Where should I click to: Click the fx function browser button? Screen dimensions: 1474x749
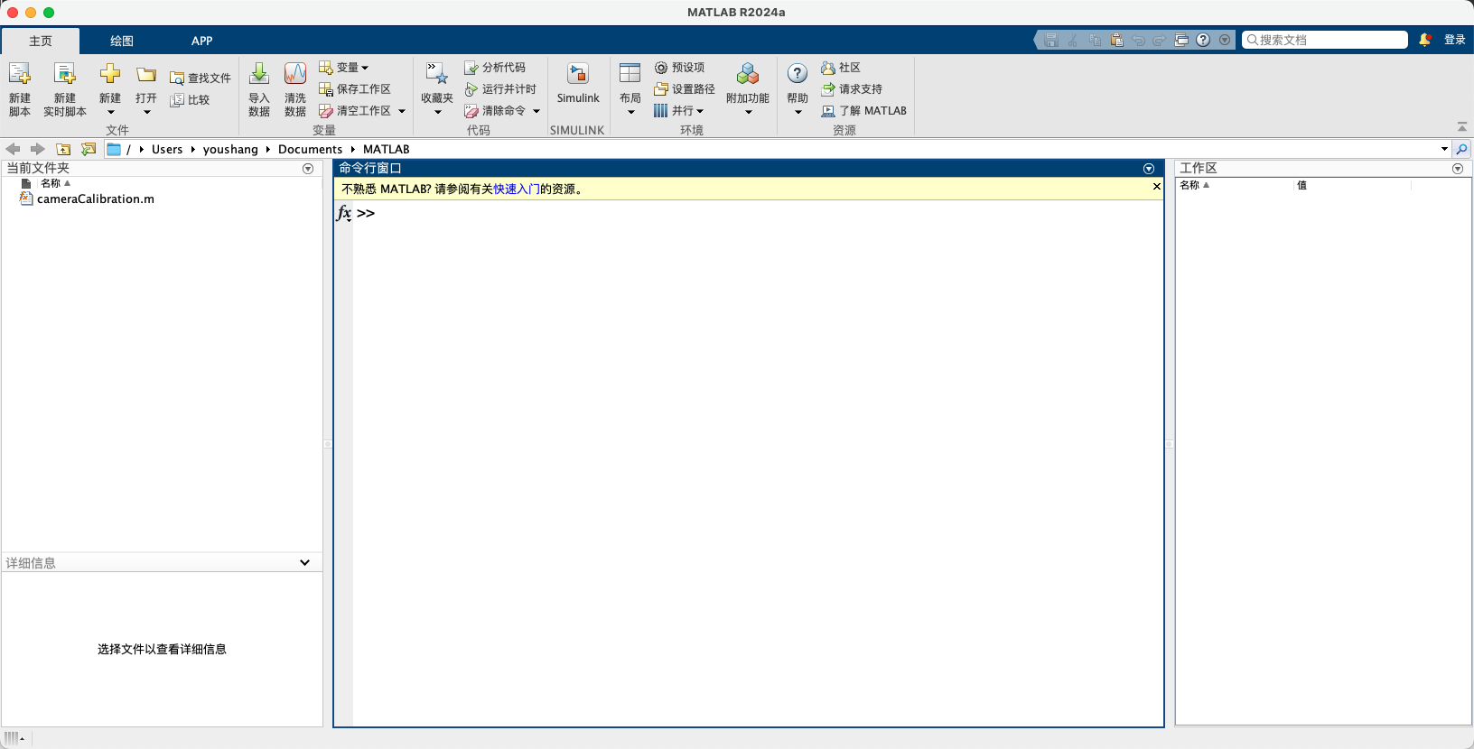(x=344, y=213)
